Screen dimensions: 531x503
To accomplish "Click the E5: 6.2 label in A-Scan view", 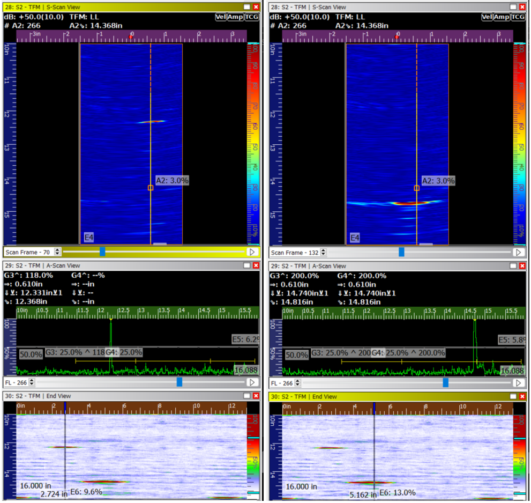I will 245,339.
